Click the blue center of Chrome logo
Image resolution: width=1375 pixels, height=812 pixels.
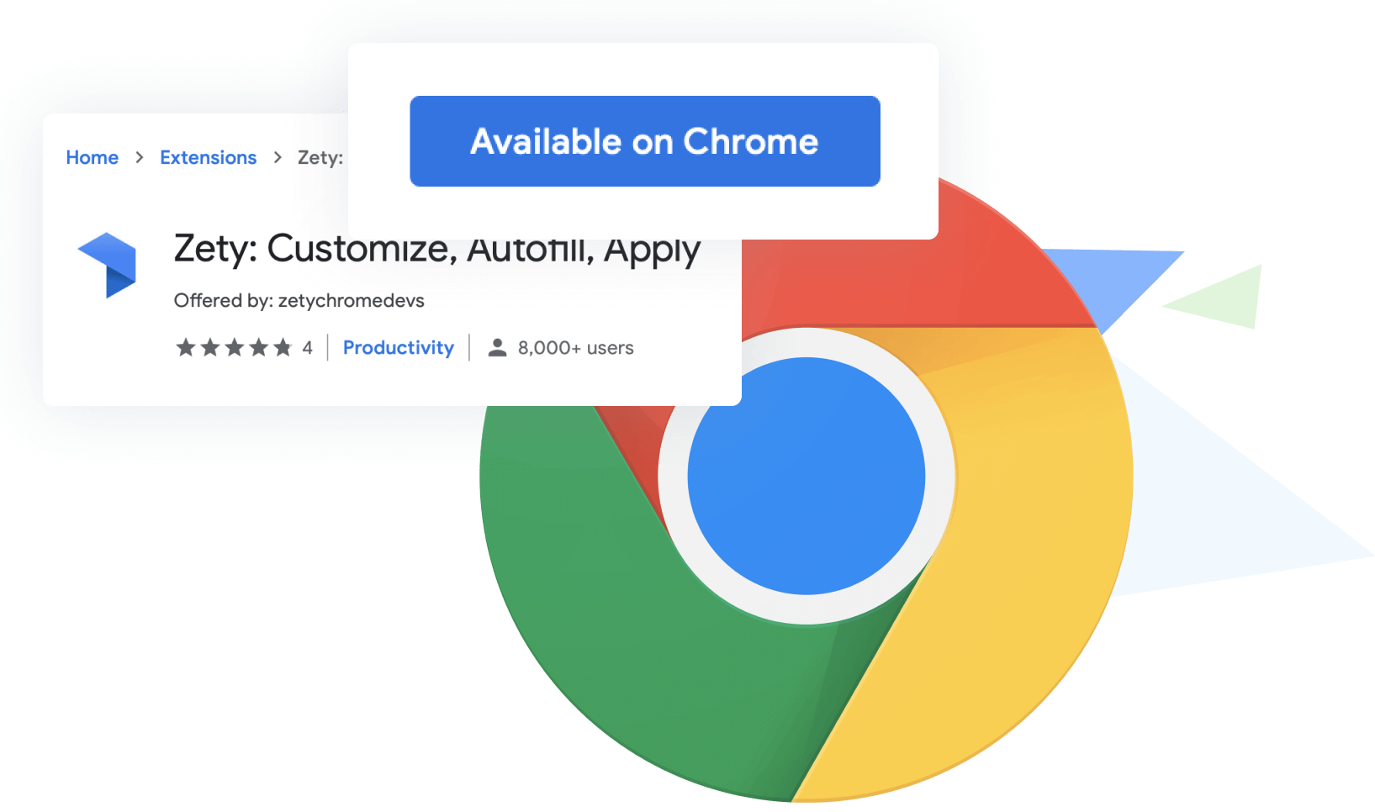coord(806,476)
